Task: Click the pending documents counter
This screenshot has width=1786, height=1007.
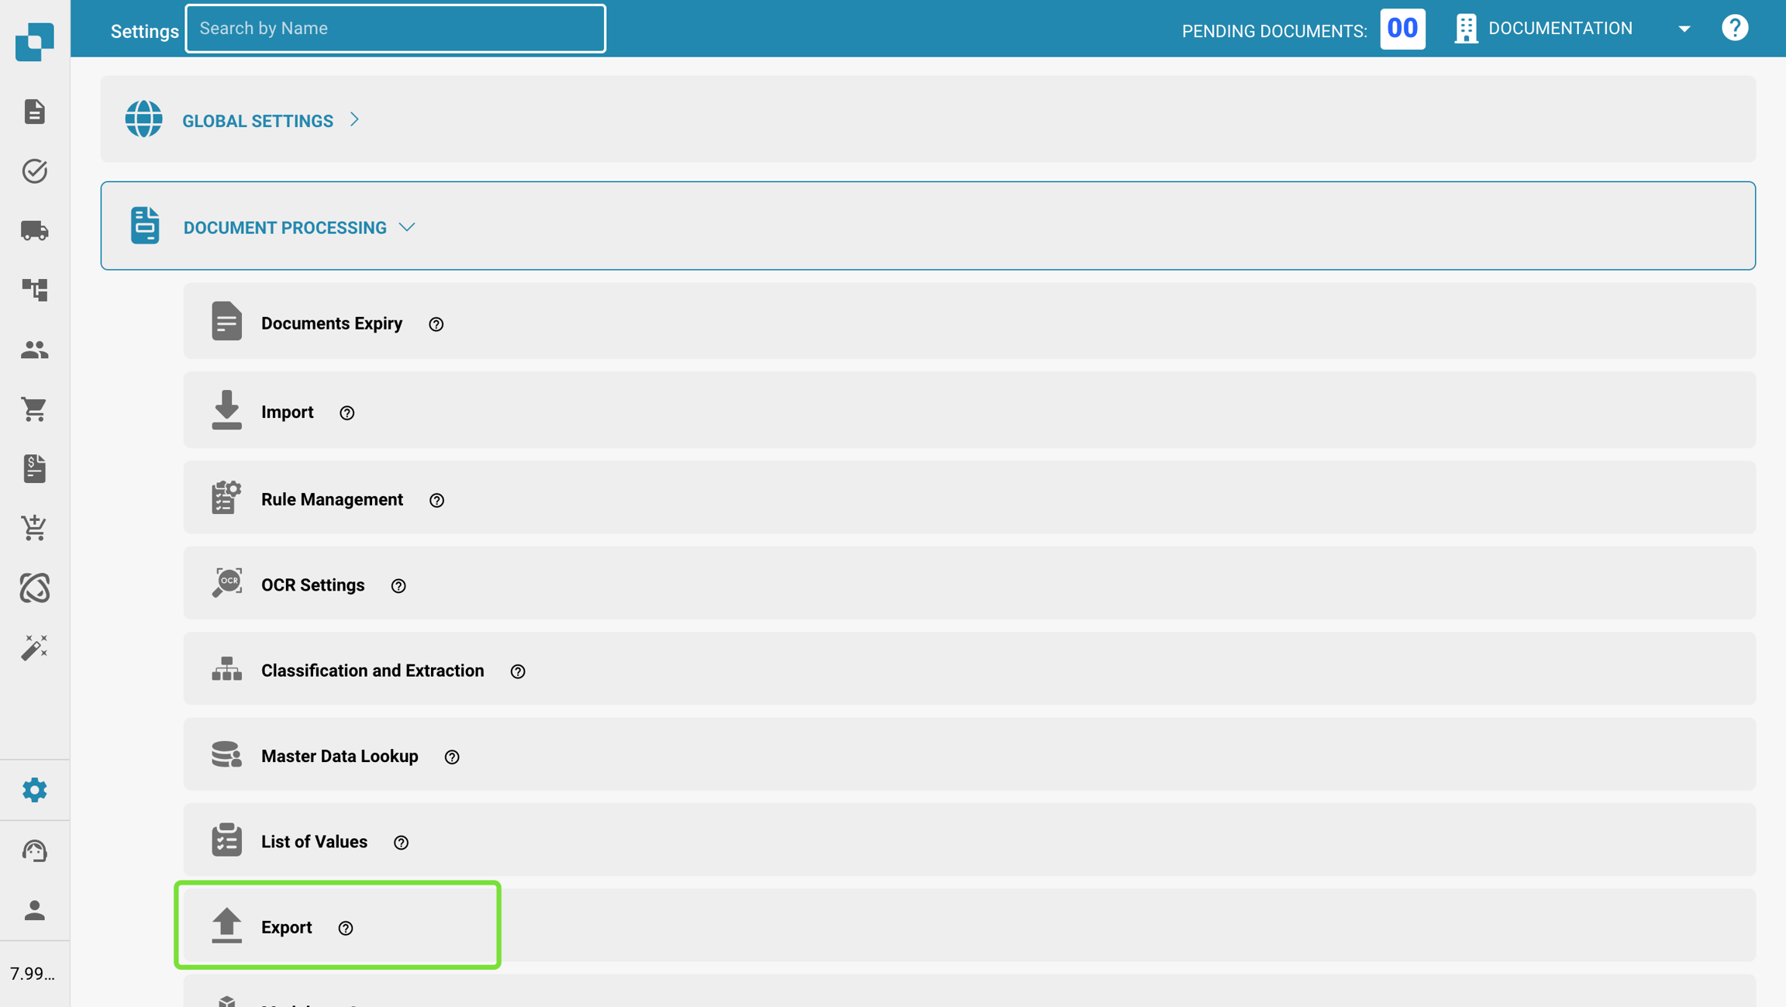Action: (1402, 29)
